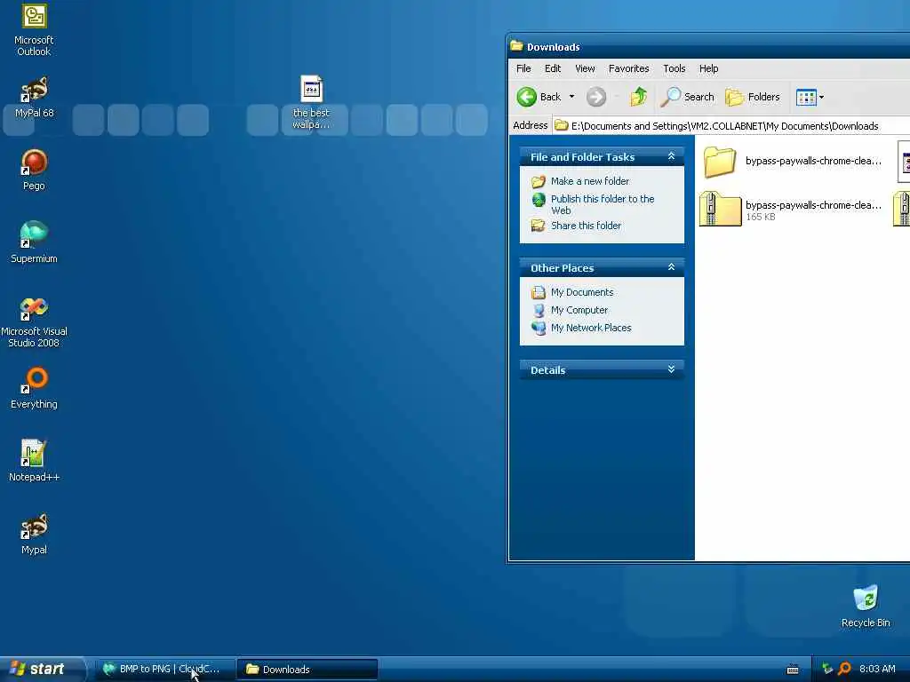
Task: Go to My Computer in Other Places
Action: pos(579,310)
